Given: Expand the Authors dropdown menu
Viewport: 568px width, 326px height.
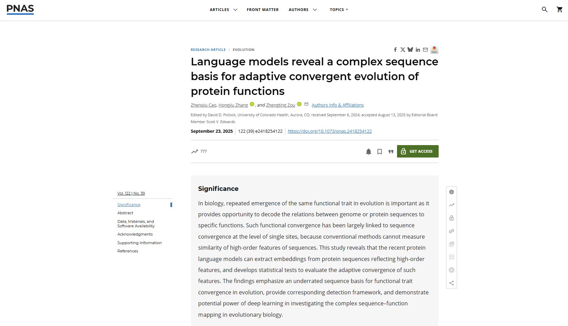Looking at the screenshot, I should coord(302,10).
